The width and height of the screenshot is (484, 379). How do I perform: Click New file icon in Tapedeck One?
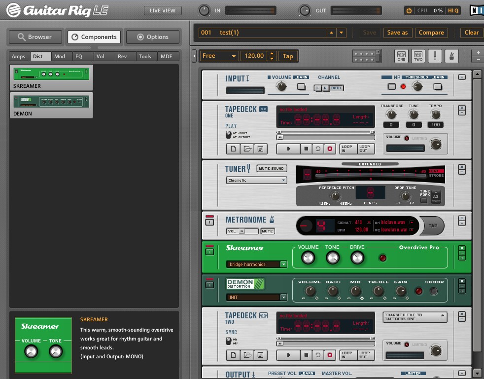point(233,149)
